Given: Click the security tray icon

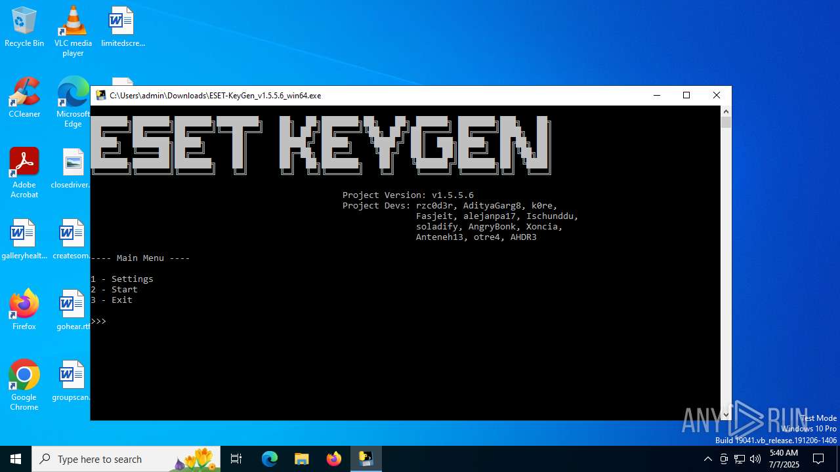Looking at the screenshot, I should 723,459.
